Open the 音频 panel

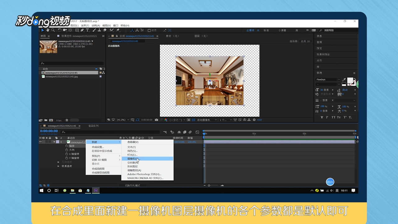(x=319, y=42)
